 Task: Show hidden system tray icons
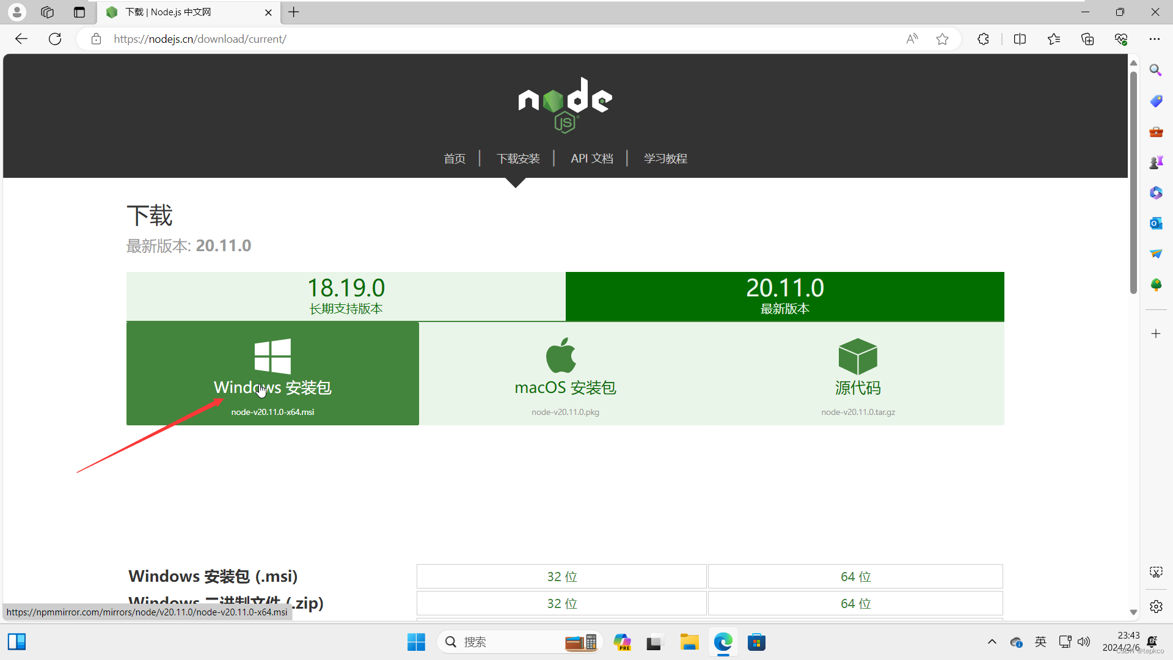point(992,642)
